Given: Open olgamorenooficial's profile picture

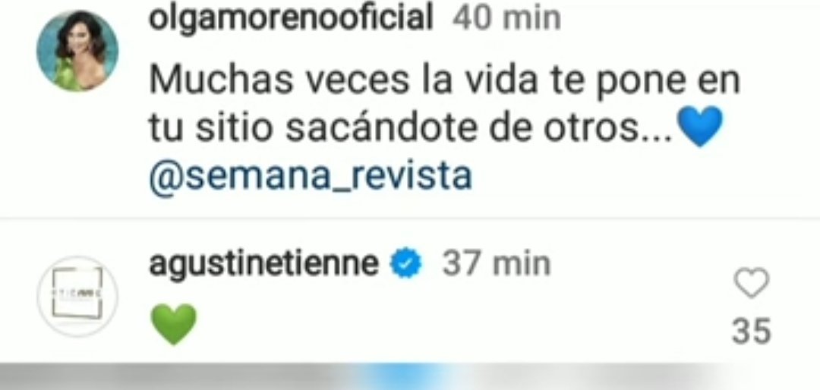Looking at the screenshot, I should point(77,52).
